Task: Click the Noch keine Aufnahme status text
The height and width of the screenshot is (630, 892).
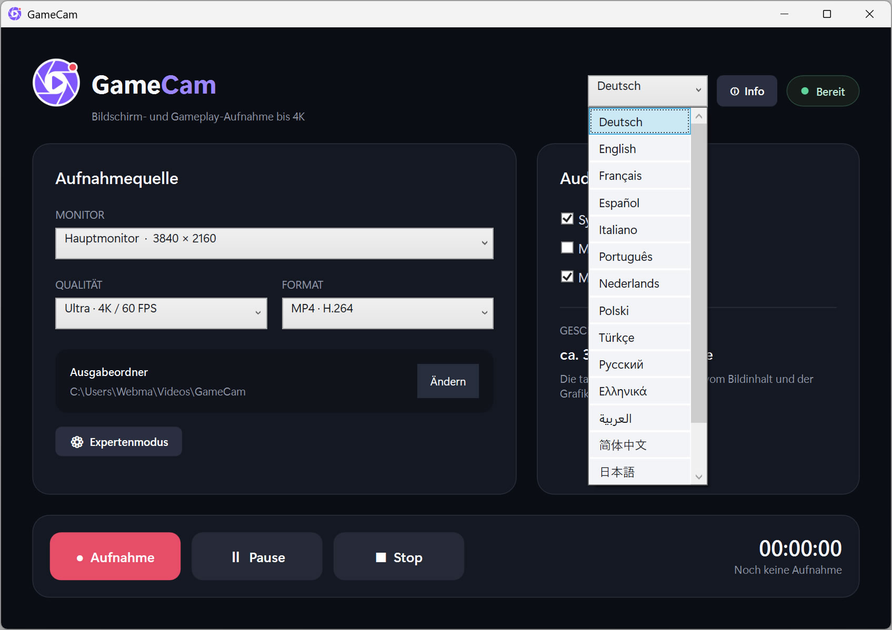Action: tap(788, 570)
